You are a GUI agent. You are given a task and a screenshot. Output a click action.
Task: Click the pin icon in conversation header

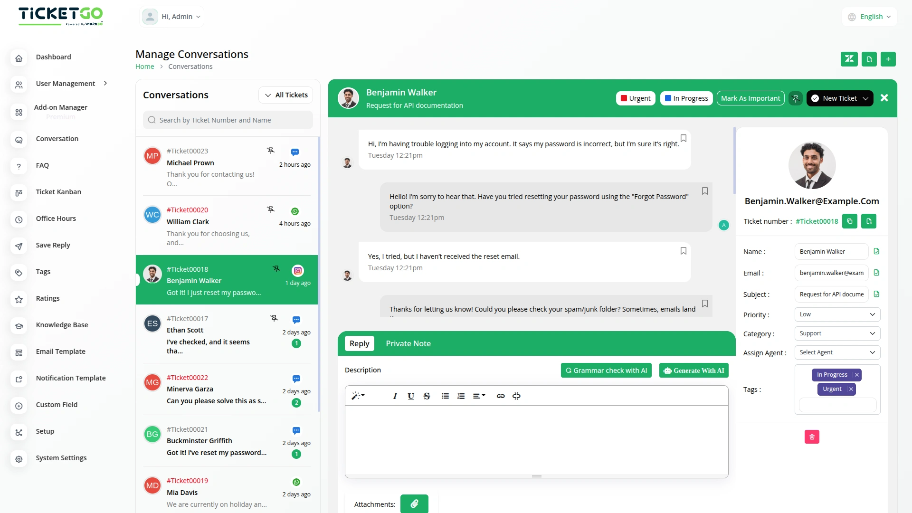click(796, 98)
